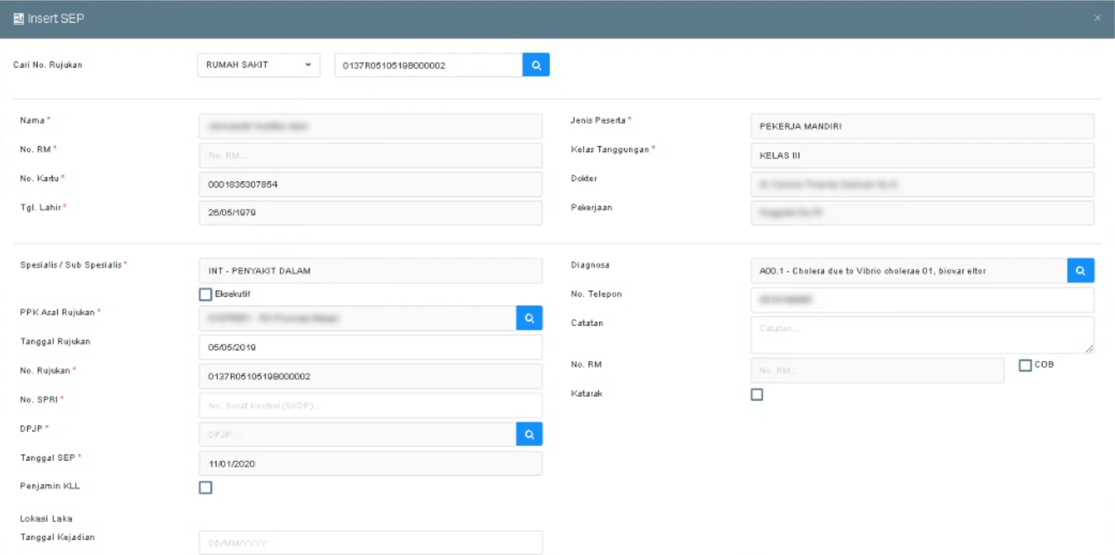1115x555 pixels.
Task: Open the RUMAH SAKIT dropdown
Action: click(258, 65)
